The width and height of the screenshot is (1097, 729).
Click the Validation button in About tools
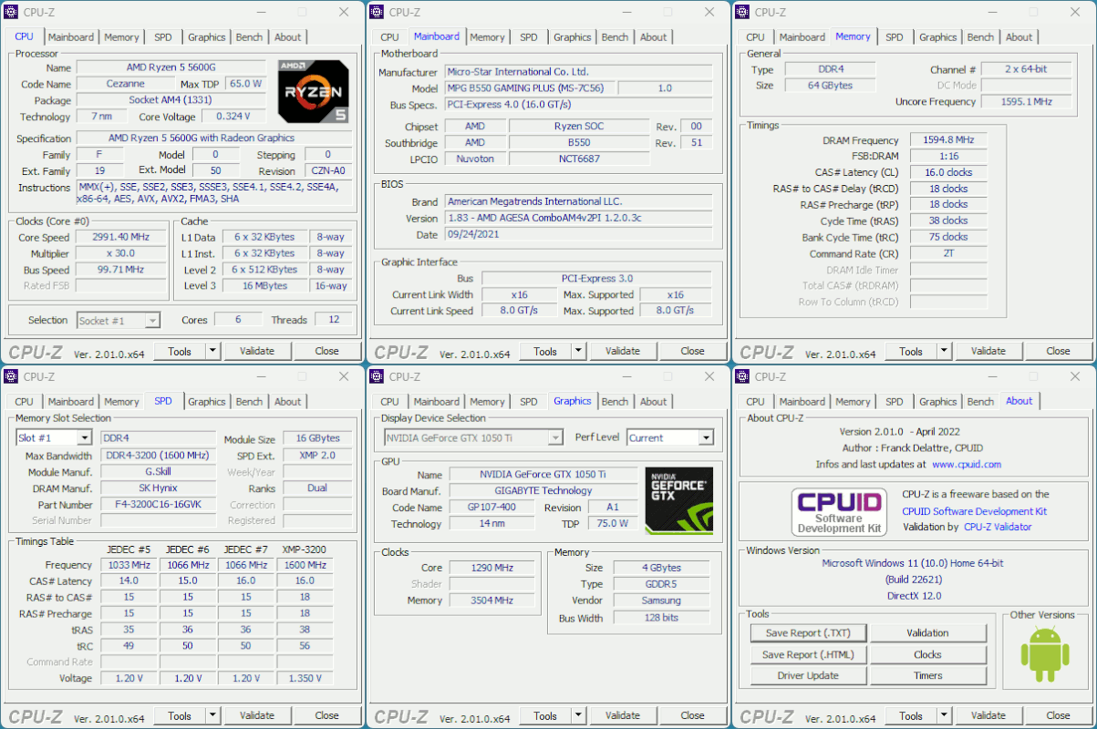coord(927,633)
